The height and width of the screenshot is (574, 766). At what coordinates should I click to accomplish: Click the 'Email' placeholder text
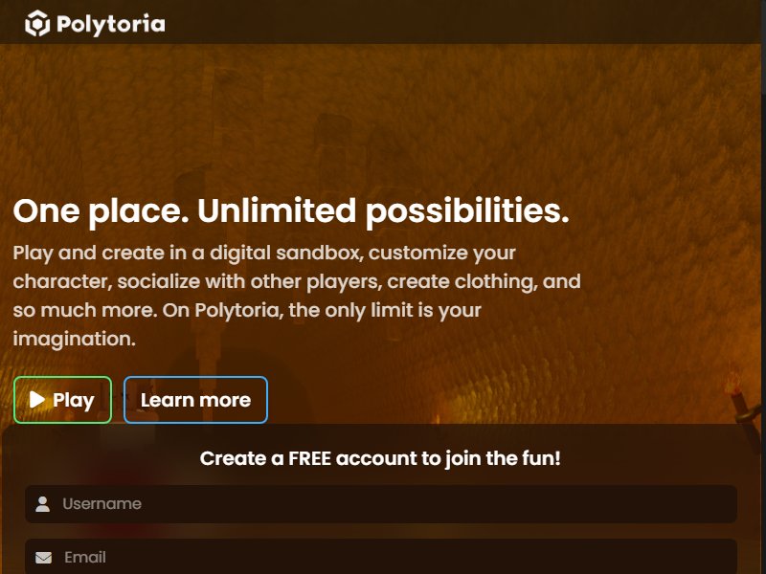point(85,557)
